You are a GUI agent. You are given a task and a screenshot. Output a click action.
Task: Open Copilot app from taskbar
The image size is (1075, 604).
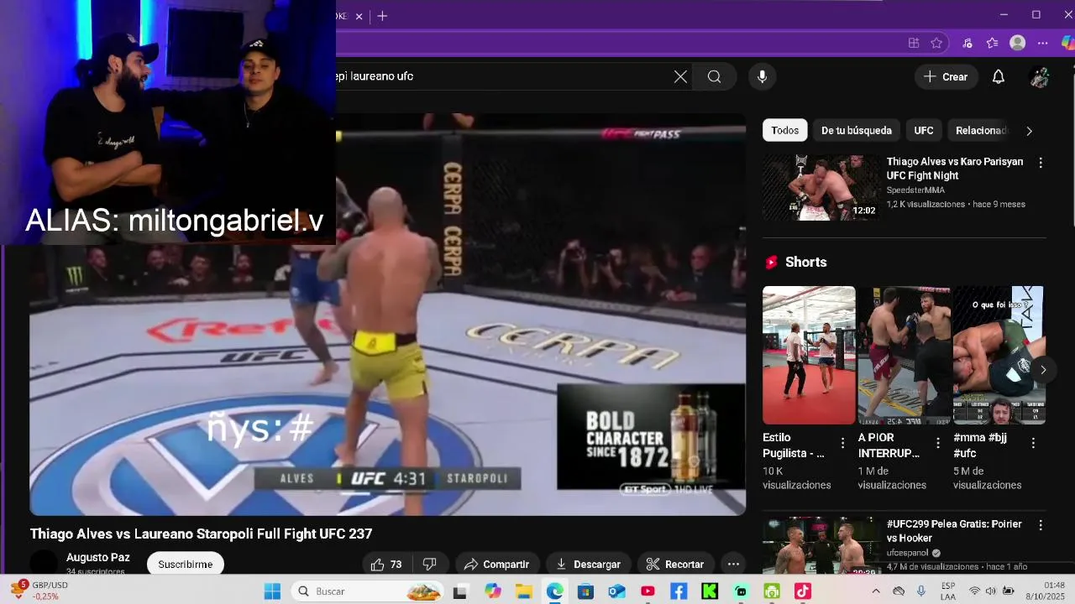(x=492, y=591)
